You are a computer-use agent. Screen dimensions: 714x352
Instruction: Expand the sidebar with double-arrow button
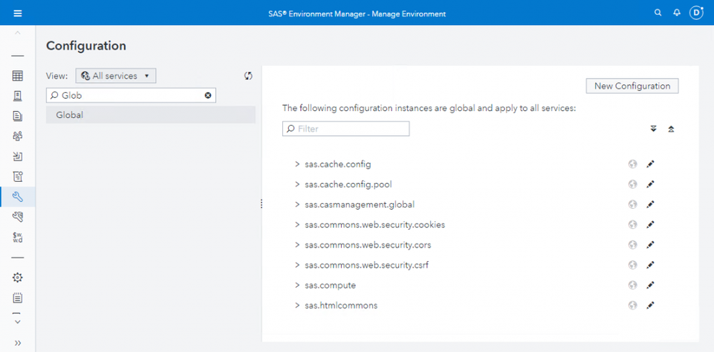tap(18, 343)
